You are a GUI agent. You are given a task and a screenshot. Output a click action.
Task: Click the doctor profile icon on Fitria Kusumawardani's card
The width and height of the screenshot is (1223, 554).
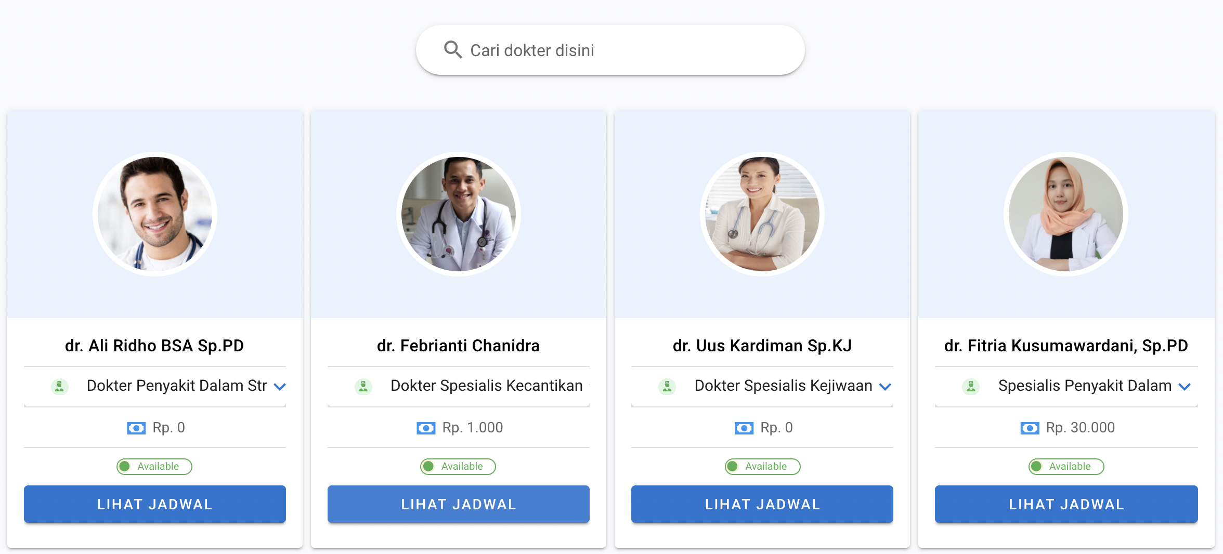tap(971, 386)
